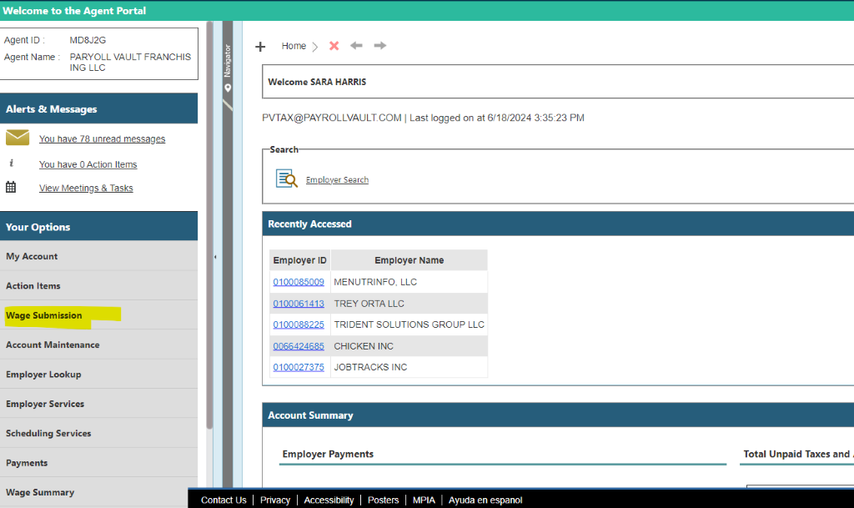
Task: Click TRIDENT SOLUTIONS GROUP LLC name
Action: (409, 324)
